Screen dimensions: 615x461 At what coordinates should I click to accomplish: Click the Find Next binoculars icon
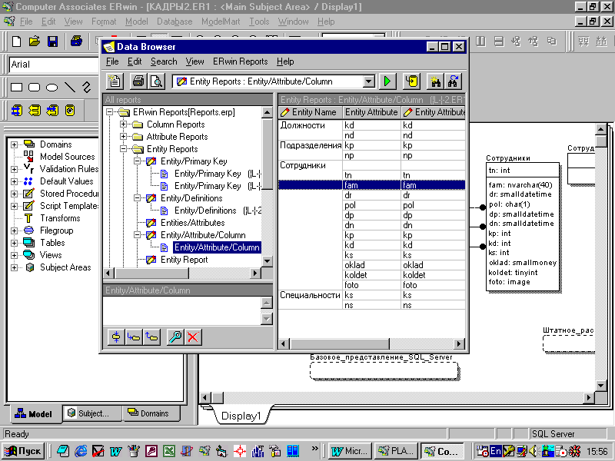[453, 81]
